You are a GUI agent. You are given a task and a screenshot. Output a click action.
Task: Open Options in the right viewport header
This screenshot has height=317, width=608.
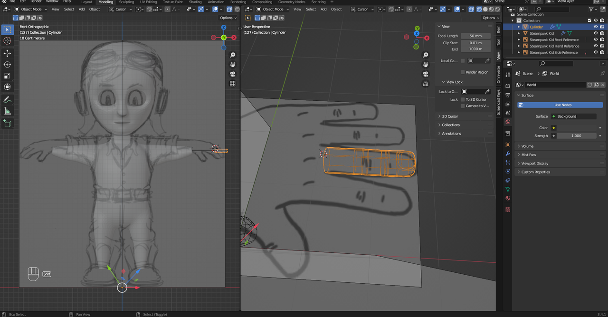pyautogui.click(x=489, y=18)
